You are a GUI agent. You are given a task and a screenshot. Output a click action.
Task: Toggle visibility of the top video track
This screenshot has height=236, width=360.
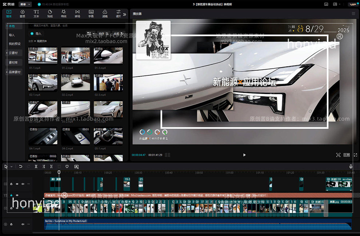(x=17, y=184)
